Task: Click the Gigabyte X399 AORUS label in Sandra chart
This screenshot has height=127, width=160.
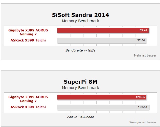Action: (28, 32)
